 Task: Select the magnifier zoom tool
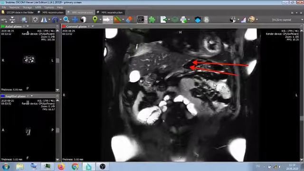pos(66,19)
